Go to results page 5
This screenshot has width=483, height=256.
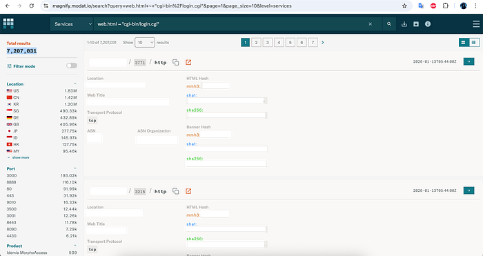[290, 43]
